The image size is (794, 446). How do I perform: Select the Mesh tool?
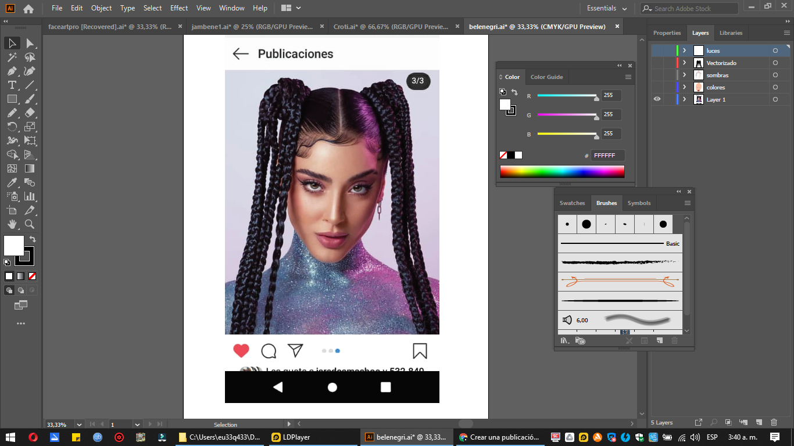pyautogui.click(x=12, y=168)
